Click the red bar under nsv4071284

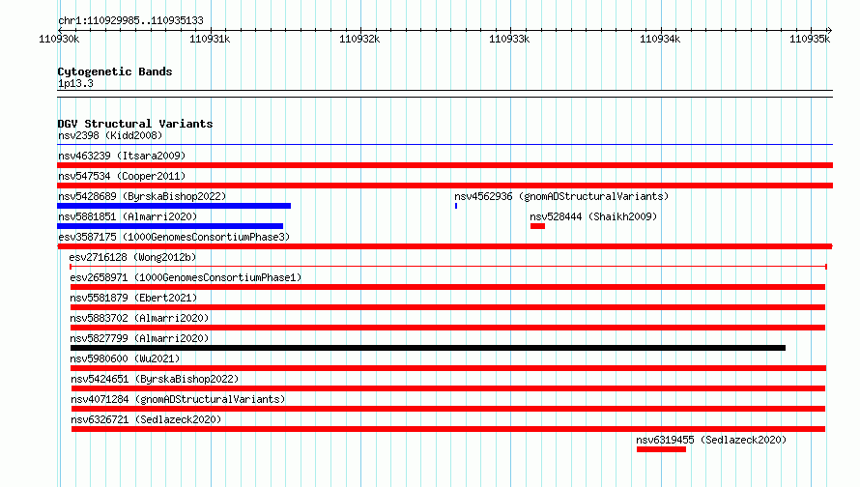pyautogui.click(x=448, y=409)
